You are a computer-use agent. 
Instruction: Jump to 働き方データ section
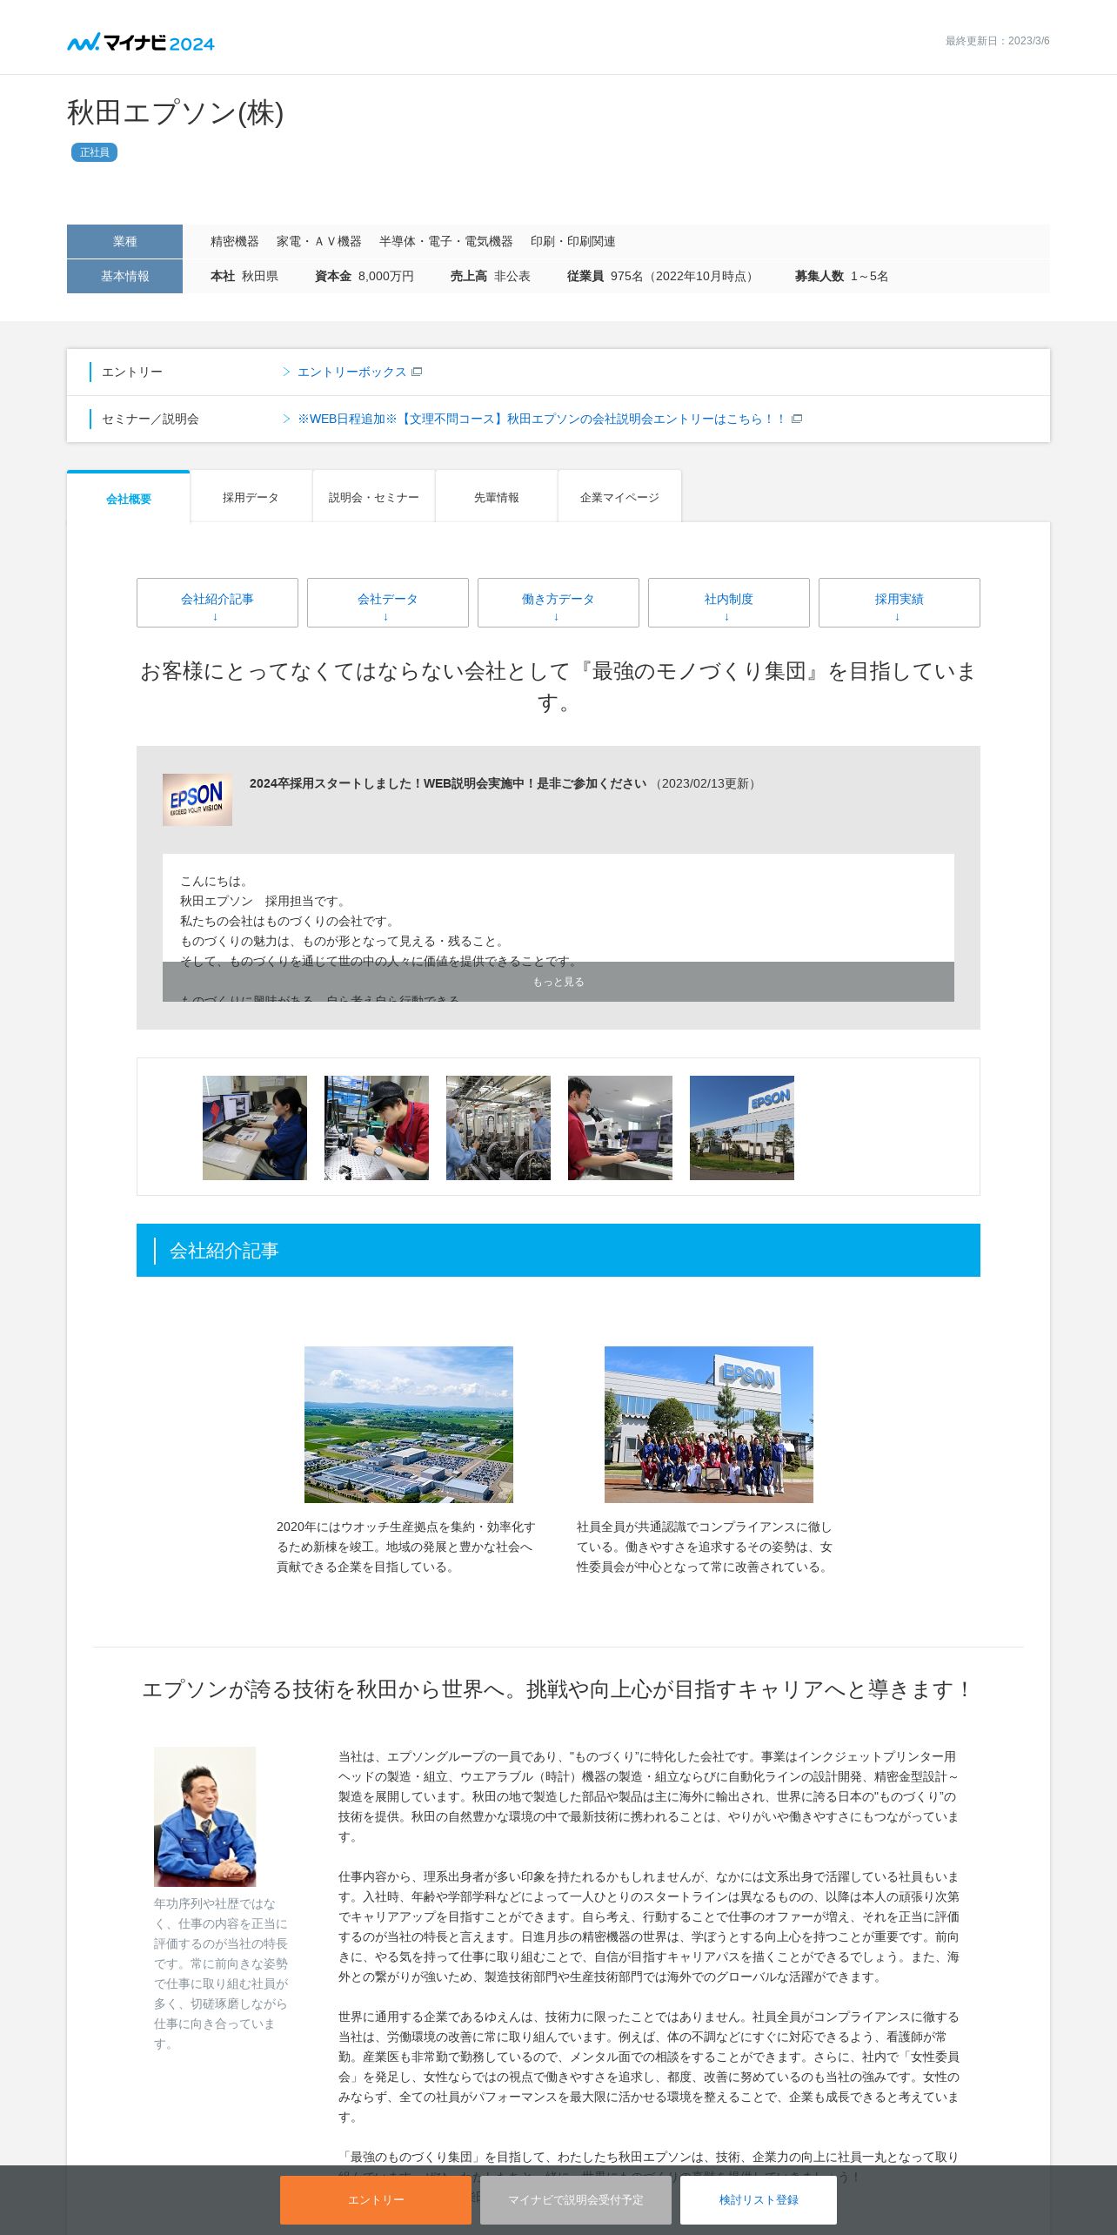pos(558,602)
